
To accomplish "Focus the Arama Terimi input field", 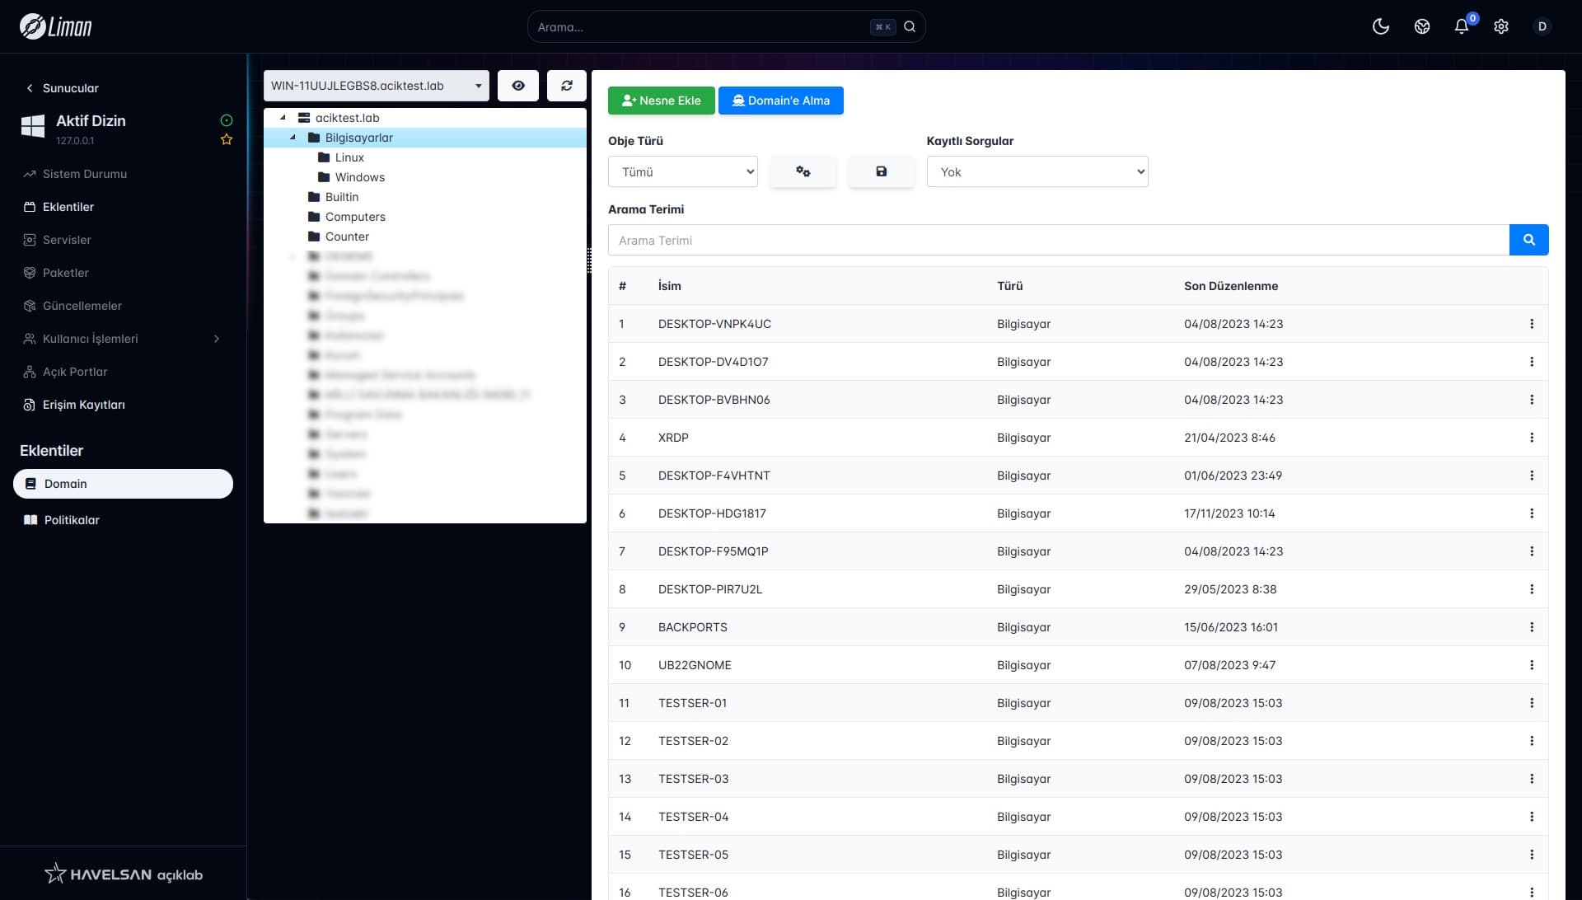I will [x=1058, y=240].
